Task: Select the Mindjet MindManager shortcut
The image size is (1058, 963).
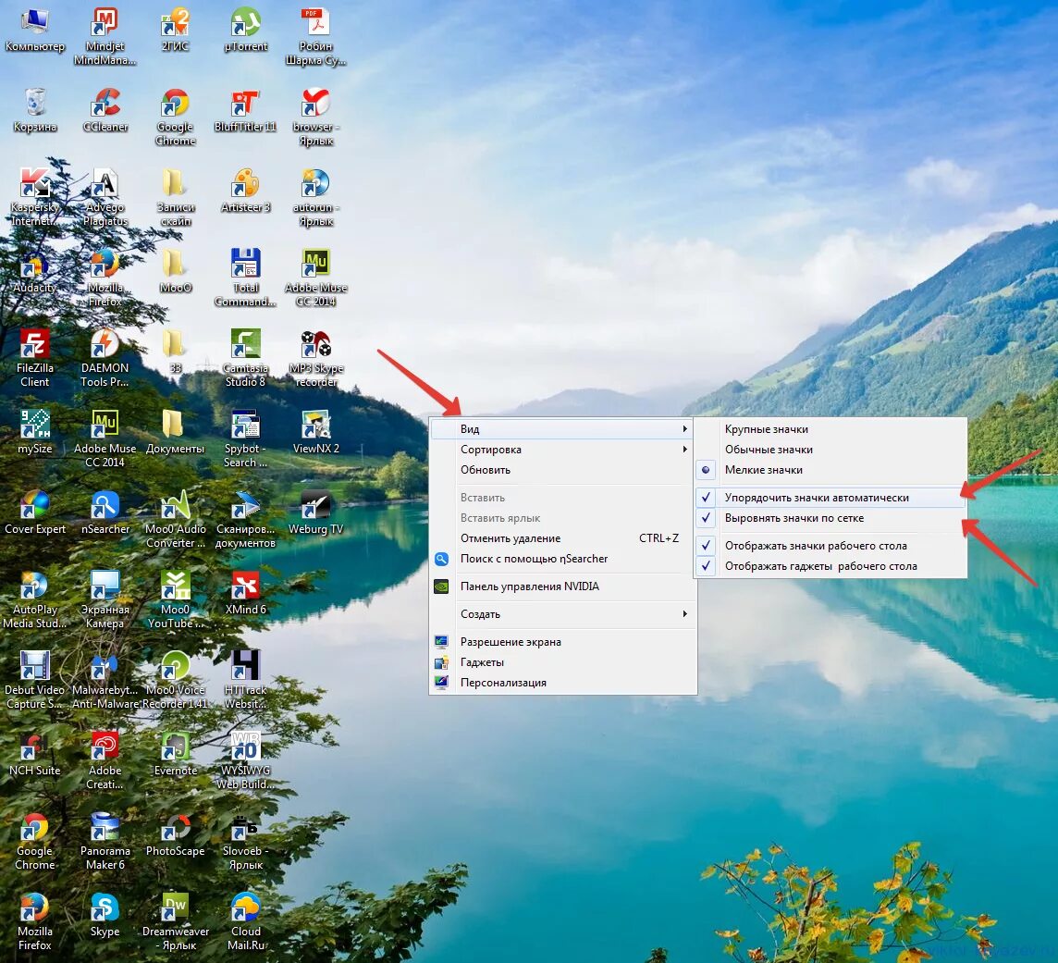Action: pos(105,36)
